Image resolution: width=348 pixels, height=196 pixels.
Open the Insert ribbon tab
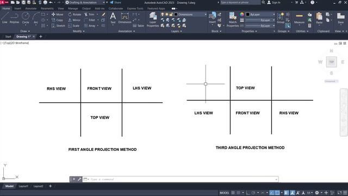click(17, 9)
